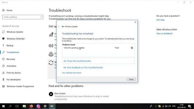Click the troubleshooter app on taskbar
The height and width of the screenshot is (109, 194).
(x=52, y=106)
